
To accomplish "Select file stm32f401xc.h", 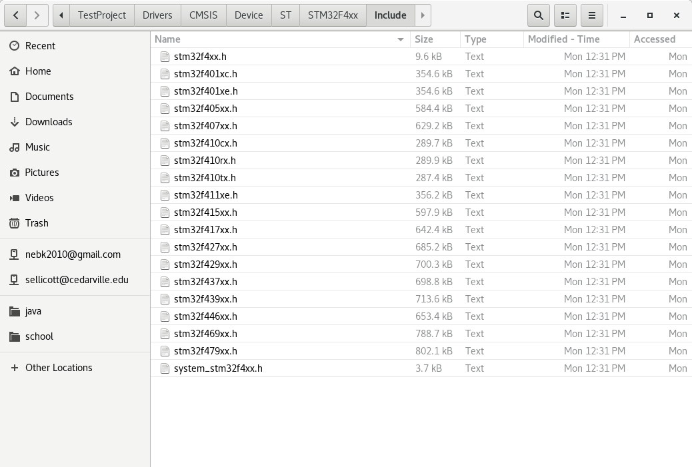I will [421, 74].
